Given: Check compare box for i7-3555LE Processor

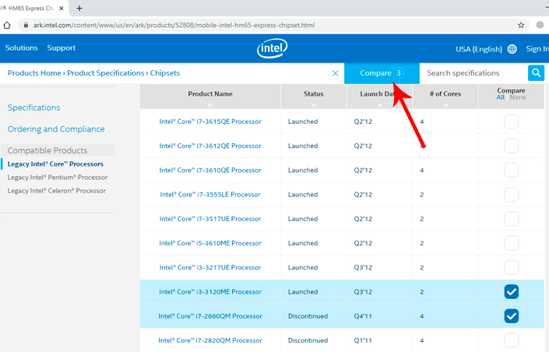Looking at the screenshot, I should pyautogui.click(x=511, y=195).
